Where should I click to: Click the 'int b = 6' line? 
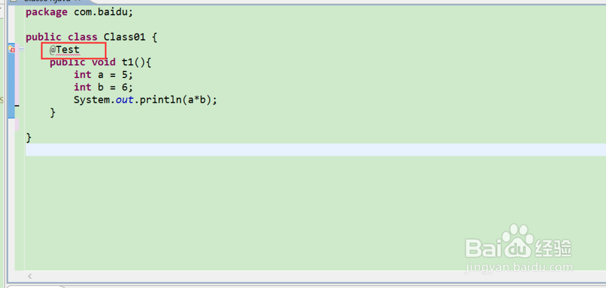pos(103,87)
